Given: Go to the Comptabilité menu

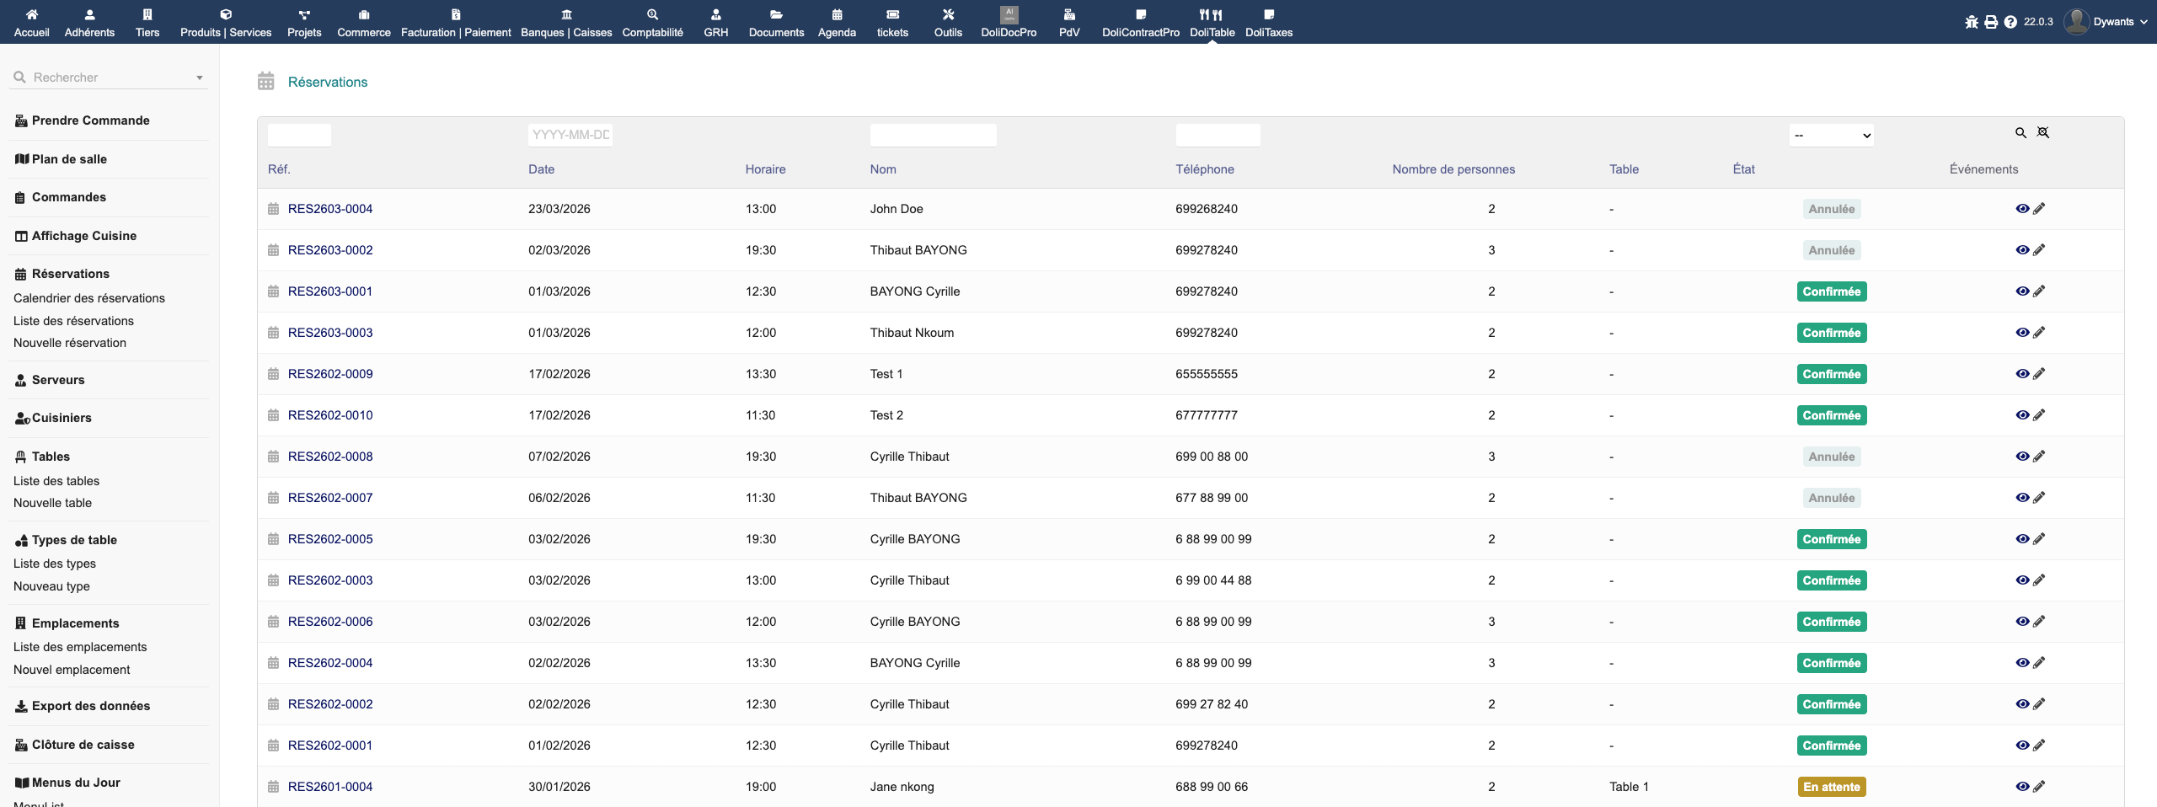Looking at the screenshot, I should (652, 22).
